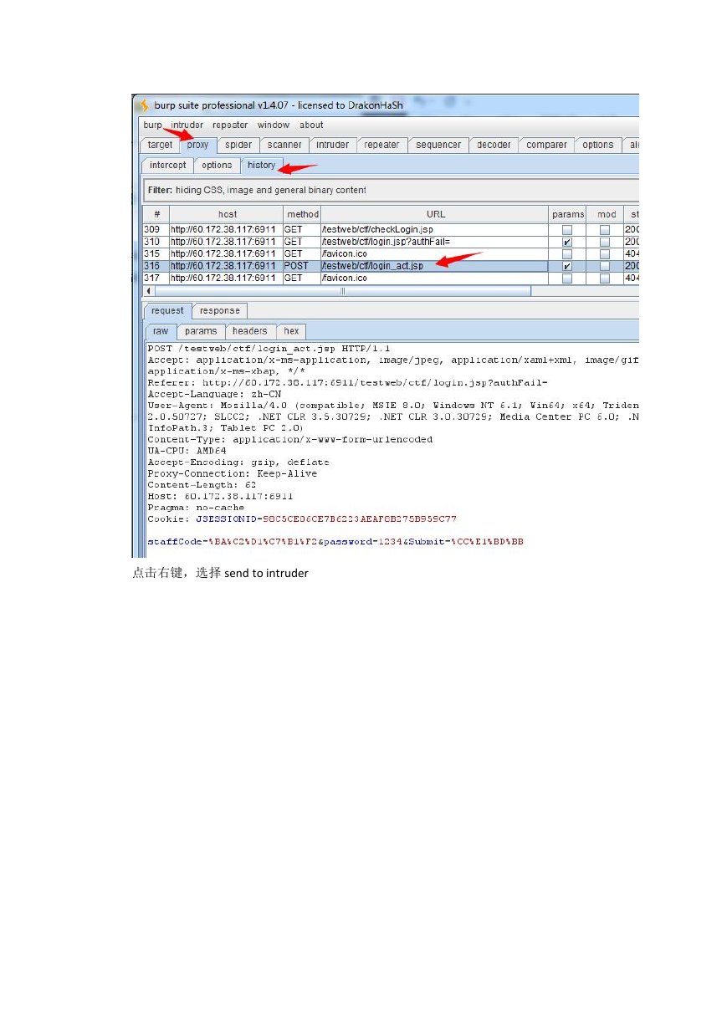Click history table scrollbar left arrow
The width and height of the screenshot is (727, 1027).
click(x=149, y=291)
